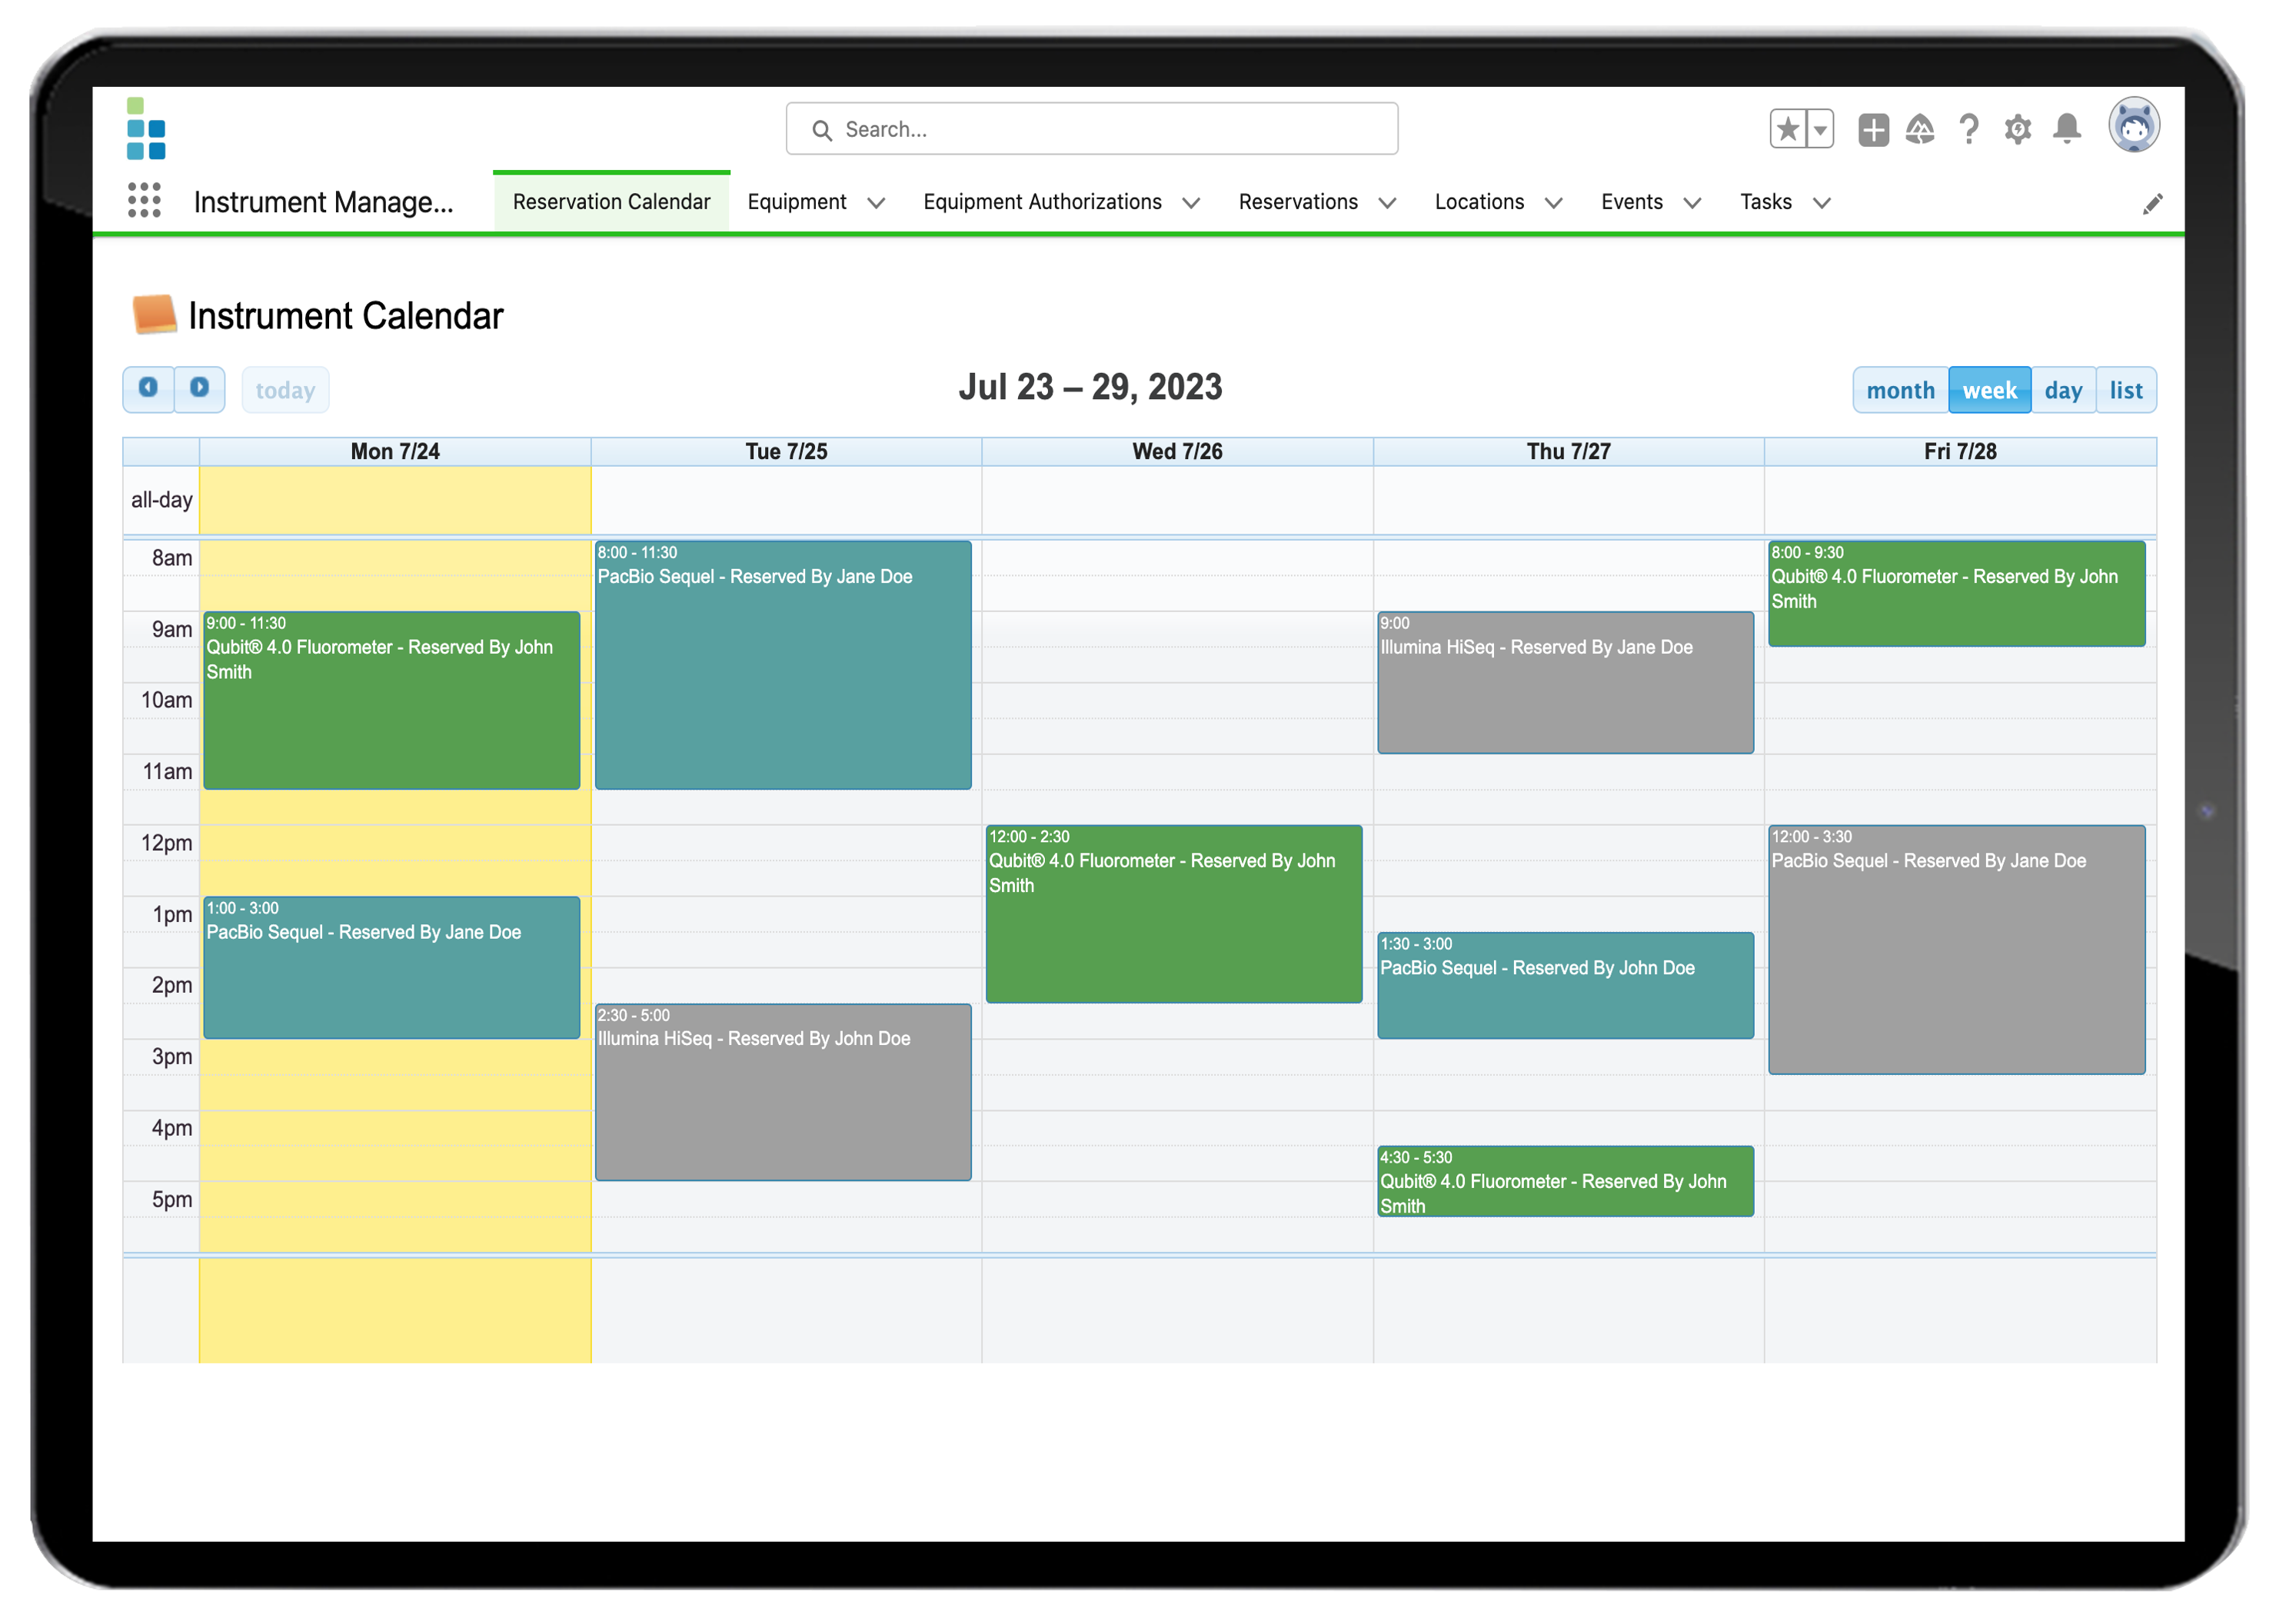This screenshot has width=2276, height=1624.
Task: Click the notifications bell icon
Action: click(2068, 128)
